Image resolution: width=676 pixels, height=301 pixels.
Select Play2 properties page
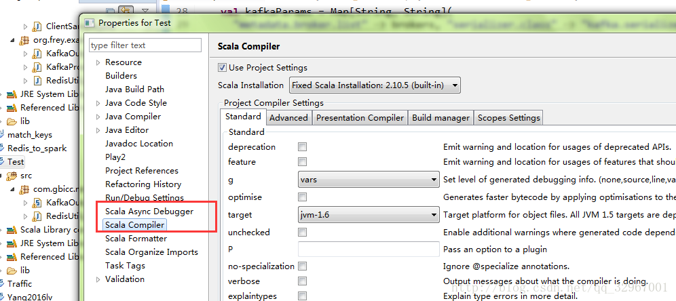pos(115,157)
